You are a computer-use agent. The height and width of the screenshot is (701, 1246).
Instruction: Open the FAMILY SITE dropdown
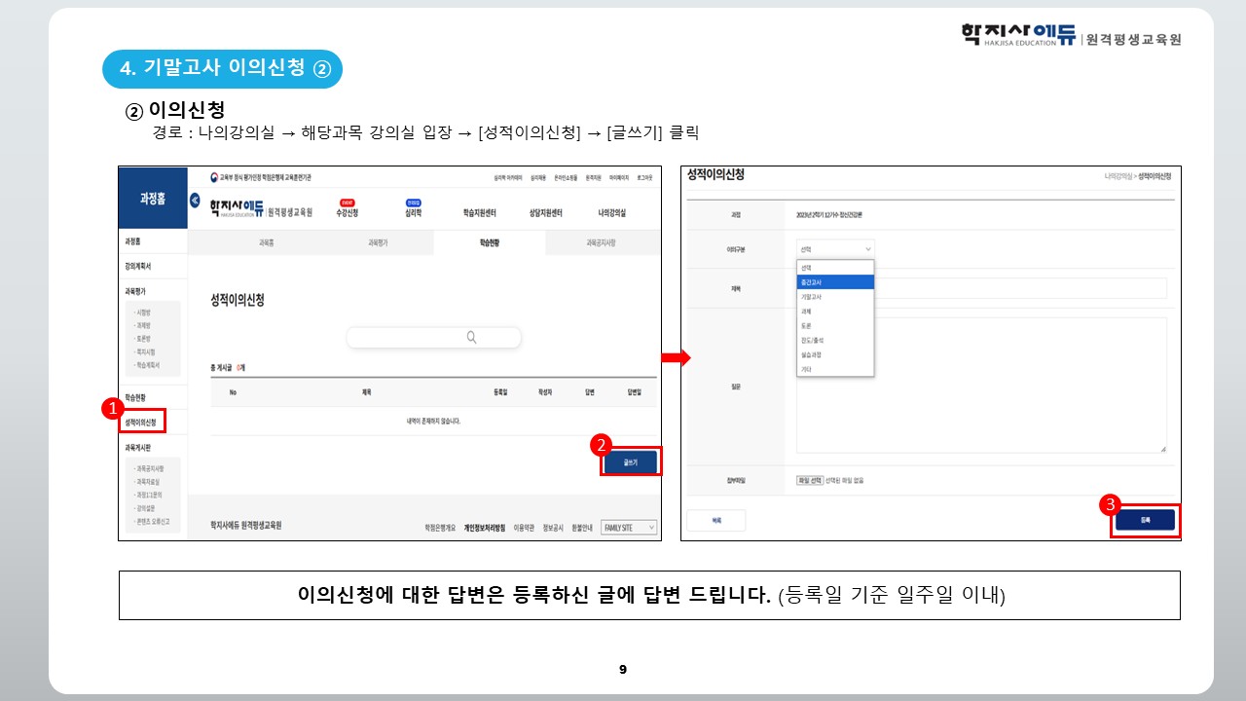pos(629,527)
